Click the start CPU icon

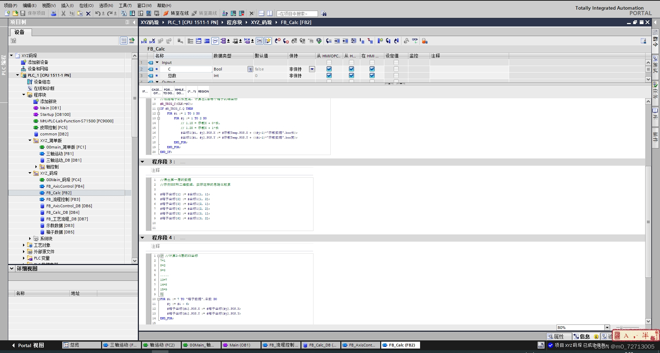pyautogui.click(x=233, y=13)
